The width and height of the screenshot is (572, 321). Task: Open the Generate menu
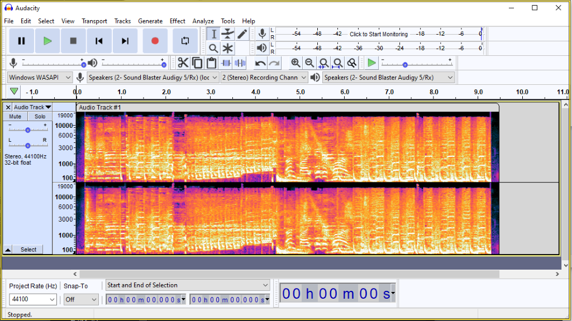point(150,21)
